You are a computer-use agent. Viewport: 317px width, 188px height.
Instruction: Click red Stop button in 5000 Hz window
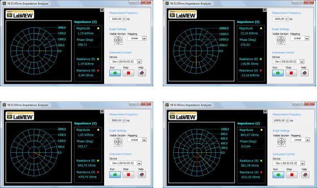[128, 174]
